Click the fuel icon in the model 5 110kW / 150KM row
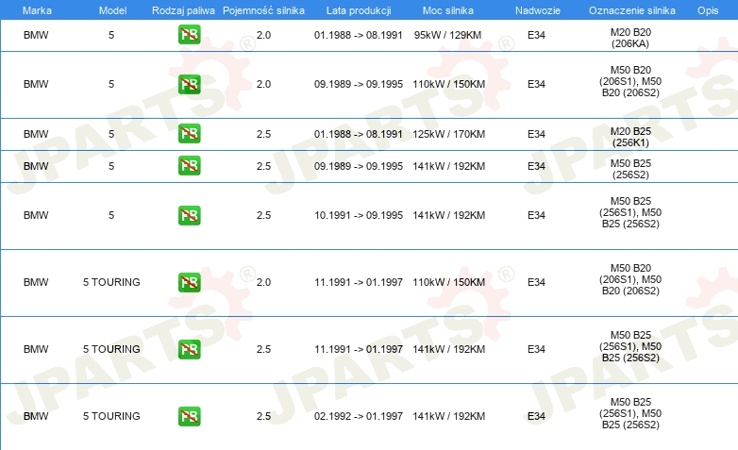 point(189,84)
